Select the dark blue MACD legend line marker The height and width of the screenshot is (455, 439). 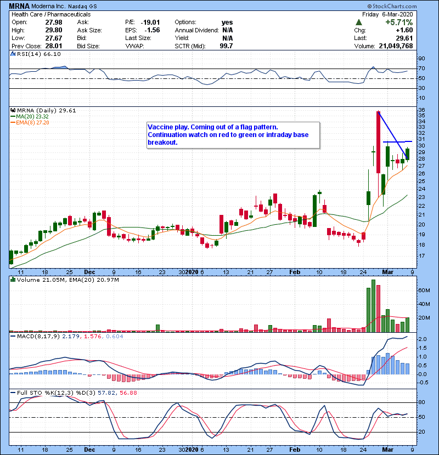(13, 337)
